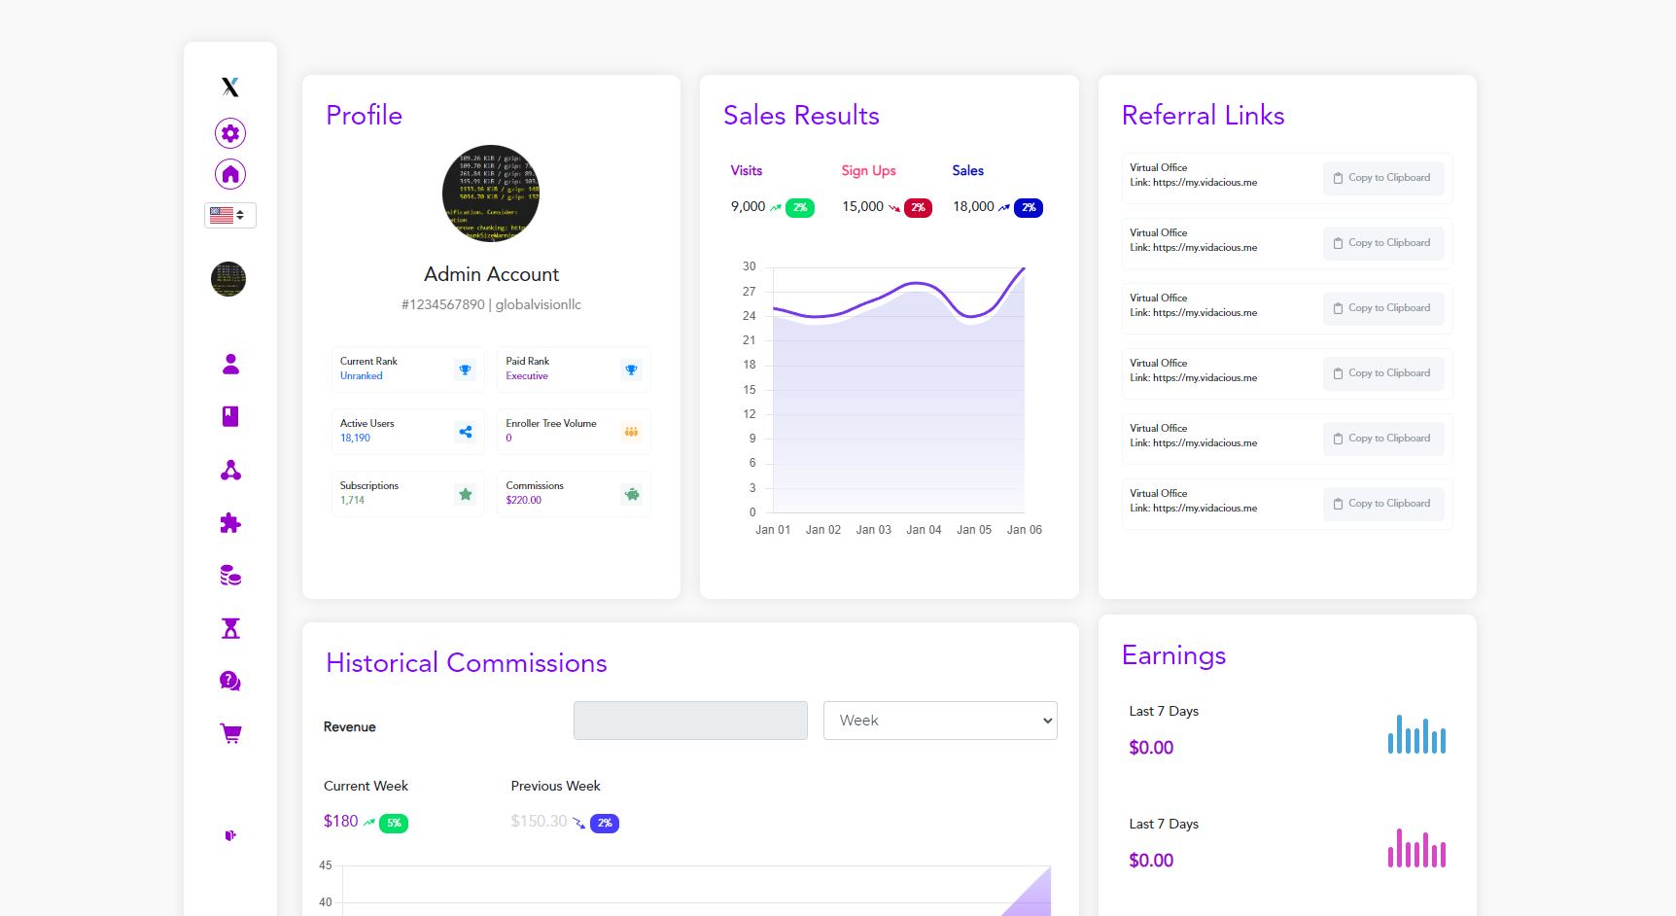Go to home via sidebar house icon
Viewport: 1676px width, 916px height.
pyautogui.click(x=230, y=174)
